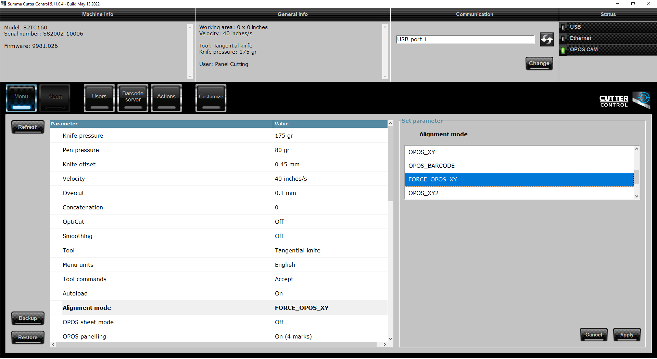Select the Tool commands parameter row

[219, 279]
